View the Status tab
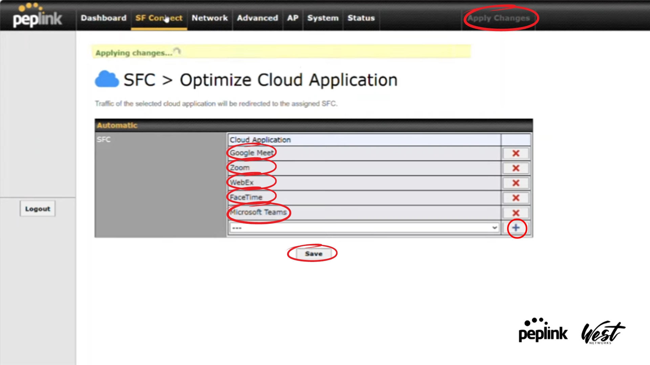The width and height of the screenshot is (650, 365). [x=361, y=18]
